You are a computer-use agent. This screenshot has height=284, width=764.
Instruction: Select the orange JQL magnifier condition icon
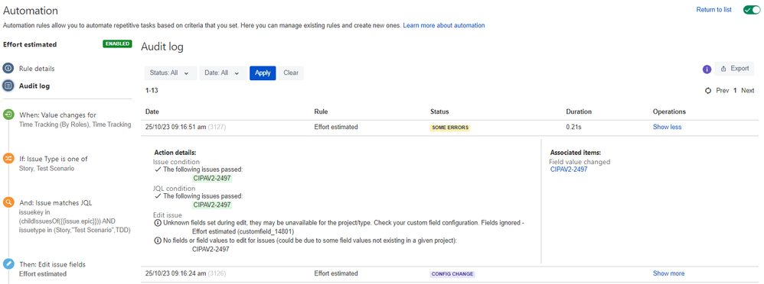(x=8, y=202)
